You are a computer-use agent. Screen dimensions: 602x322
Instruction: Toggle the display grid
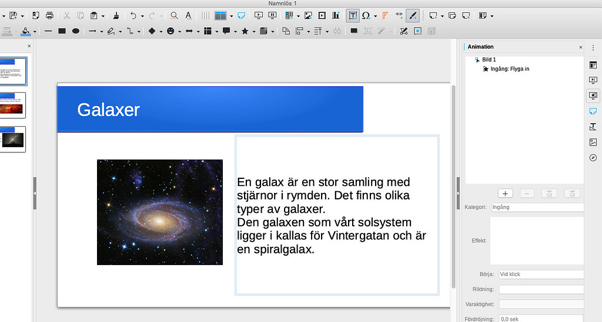[x=205, y=16]
